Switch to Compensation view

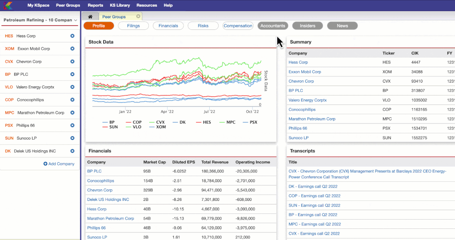[238, 26]
